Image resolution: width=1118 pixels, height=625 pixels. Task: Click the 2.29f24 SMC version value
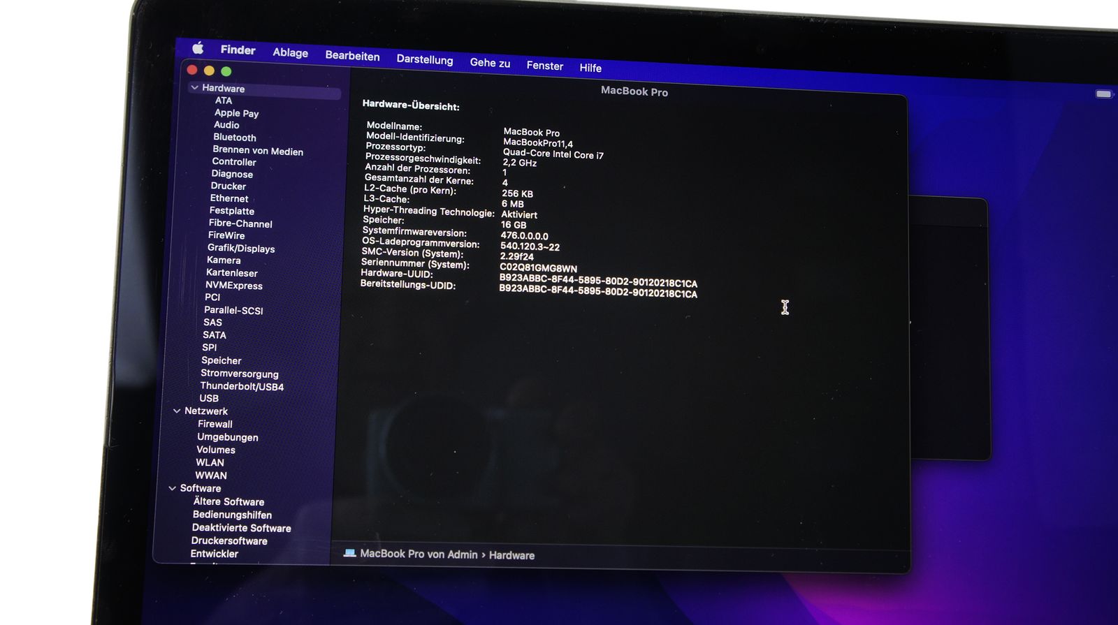coord(516,256)
